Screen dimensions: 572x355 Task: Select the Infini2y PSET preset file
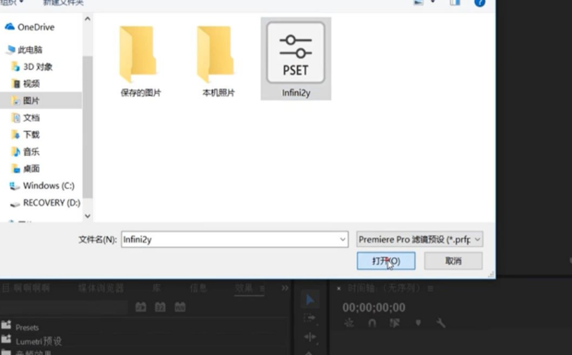[296, 59]
